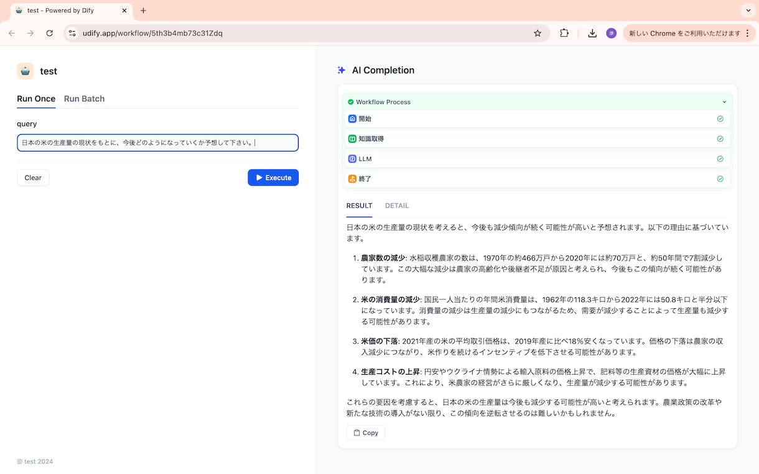Viewport: 759px width, 474px height.
Task: Click the LLM node icon
Action: (x=352, y=159)
